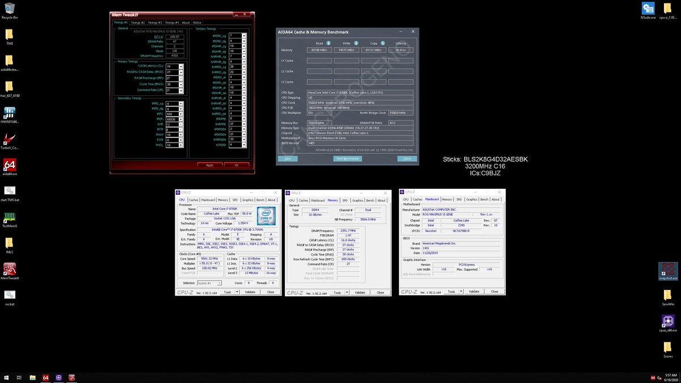The height and width of the screenshot is (383, 681).
Task: Click Apply in MemTweakIt
Action: (209, 165)
